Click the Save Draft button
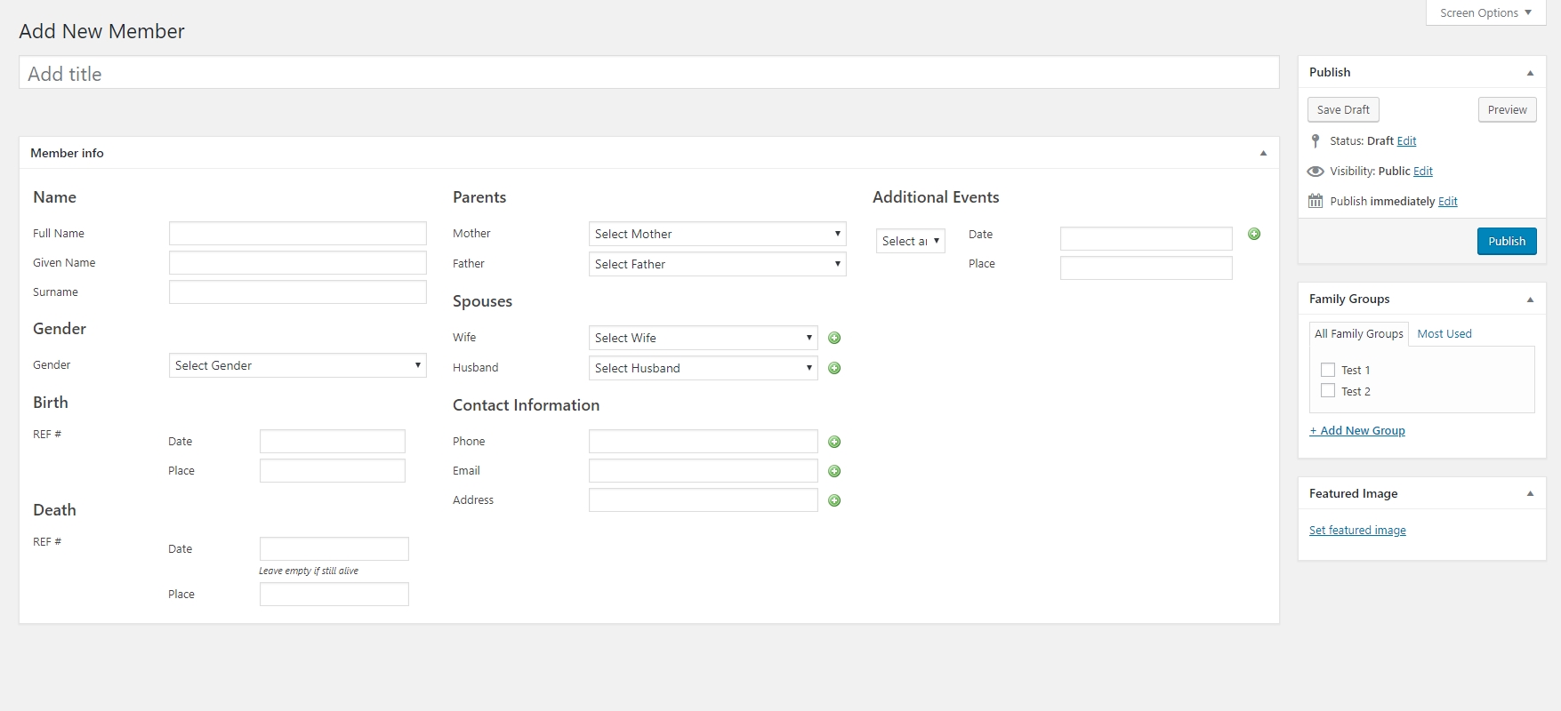Viewport: 1561px width, 711px height. [1343, 109]
